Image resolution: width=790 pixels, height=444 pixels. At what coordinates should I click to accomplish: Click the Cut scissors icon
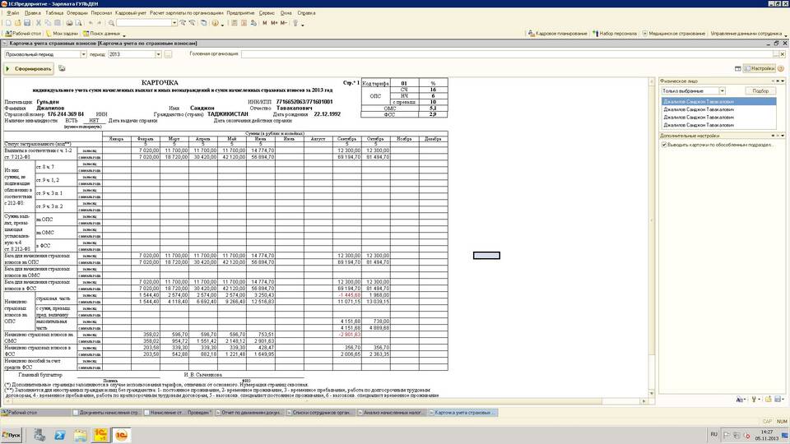pos(39,23)
